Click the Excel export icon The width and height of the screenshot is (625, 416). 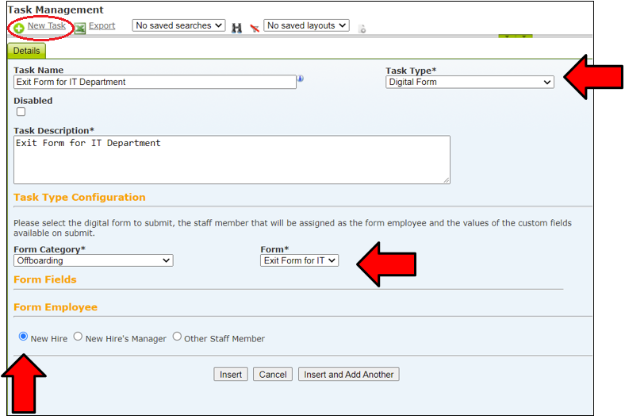pos(80,29)
